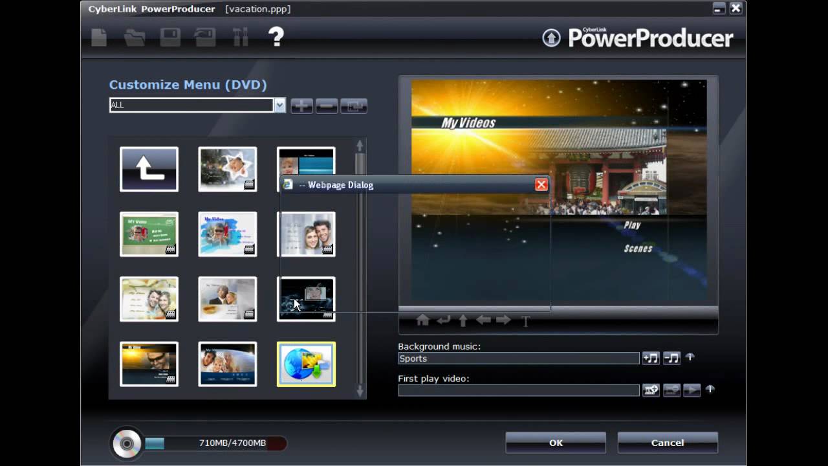Click the home icon below the preview
Screen dimensions: 828x466
coord(422,320)
